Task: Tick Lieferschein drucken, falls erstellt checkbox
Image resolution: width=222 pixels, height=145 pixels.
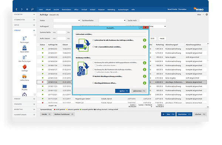Action: click(96, 72)
